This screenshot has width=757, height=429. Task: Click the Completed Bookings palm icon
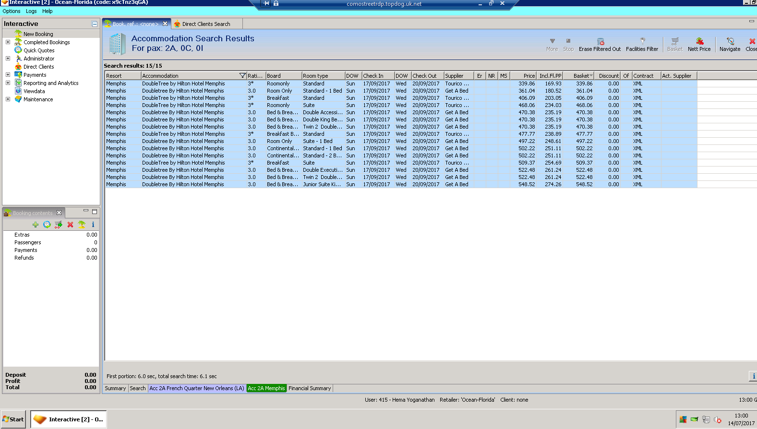click(18, 42)
